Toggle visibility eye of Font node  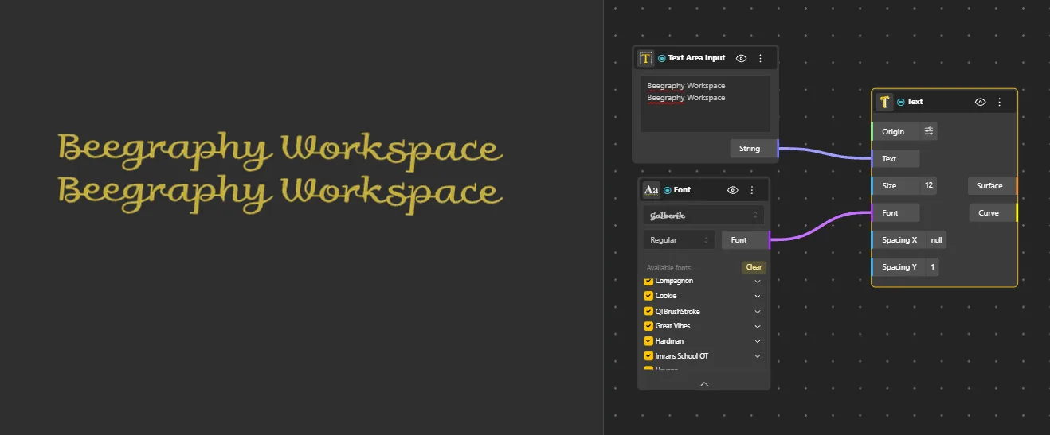point(733,190)
